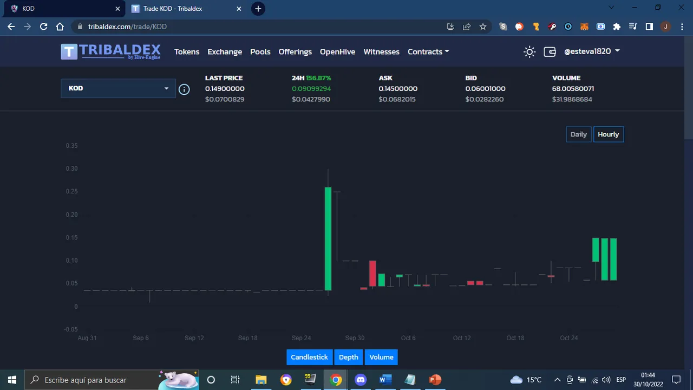693x390 pixels.
Task: Switch the chart to Hourly
Action: tap(609, 134)
